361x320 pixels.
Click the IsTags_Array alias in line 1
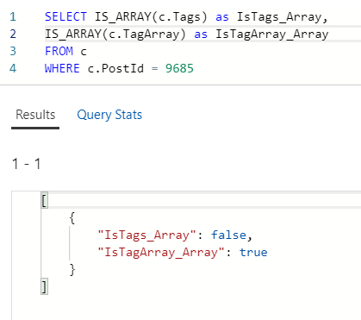(x=279, y=17)
